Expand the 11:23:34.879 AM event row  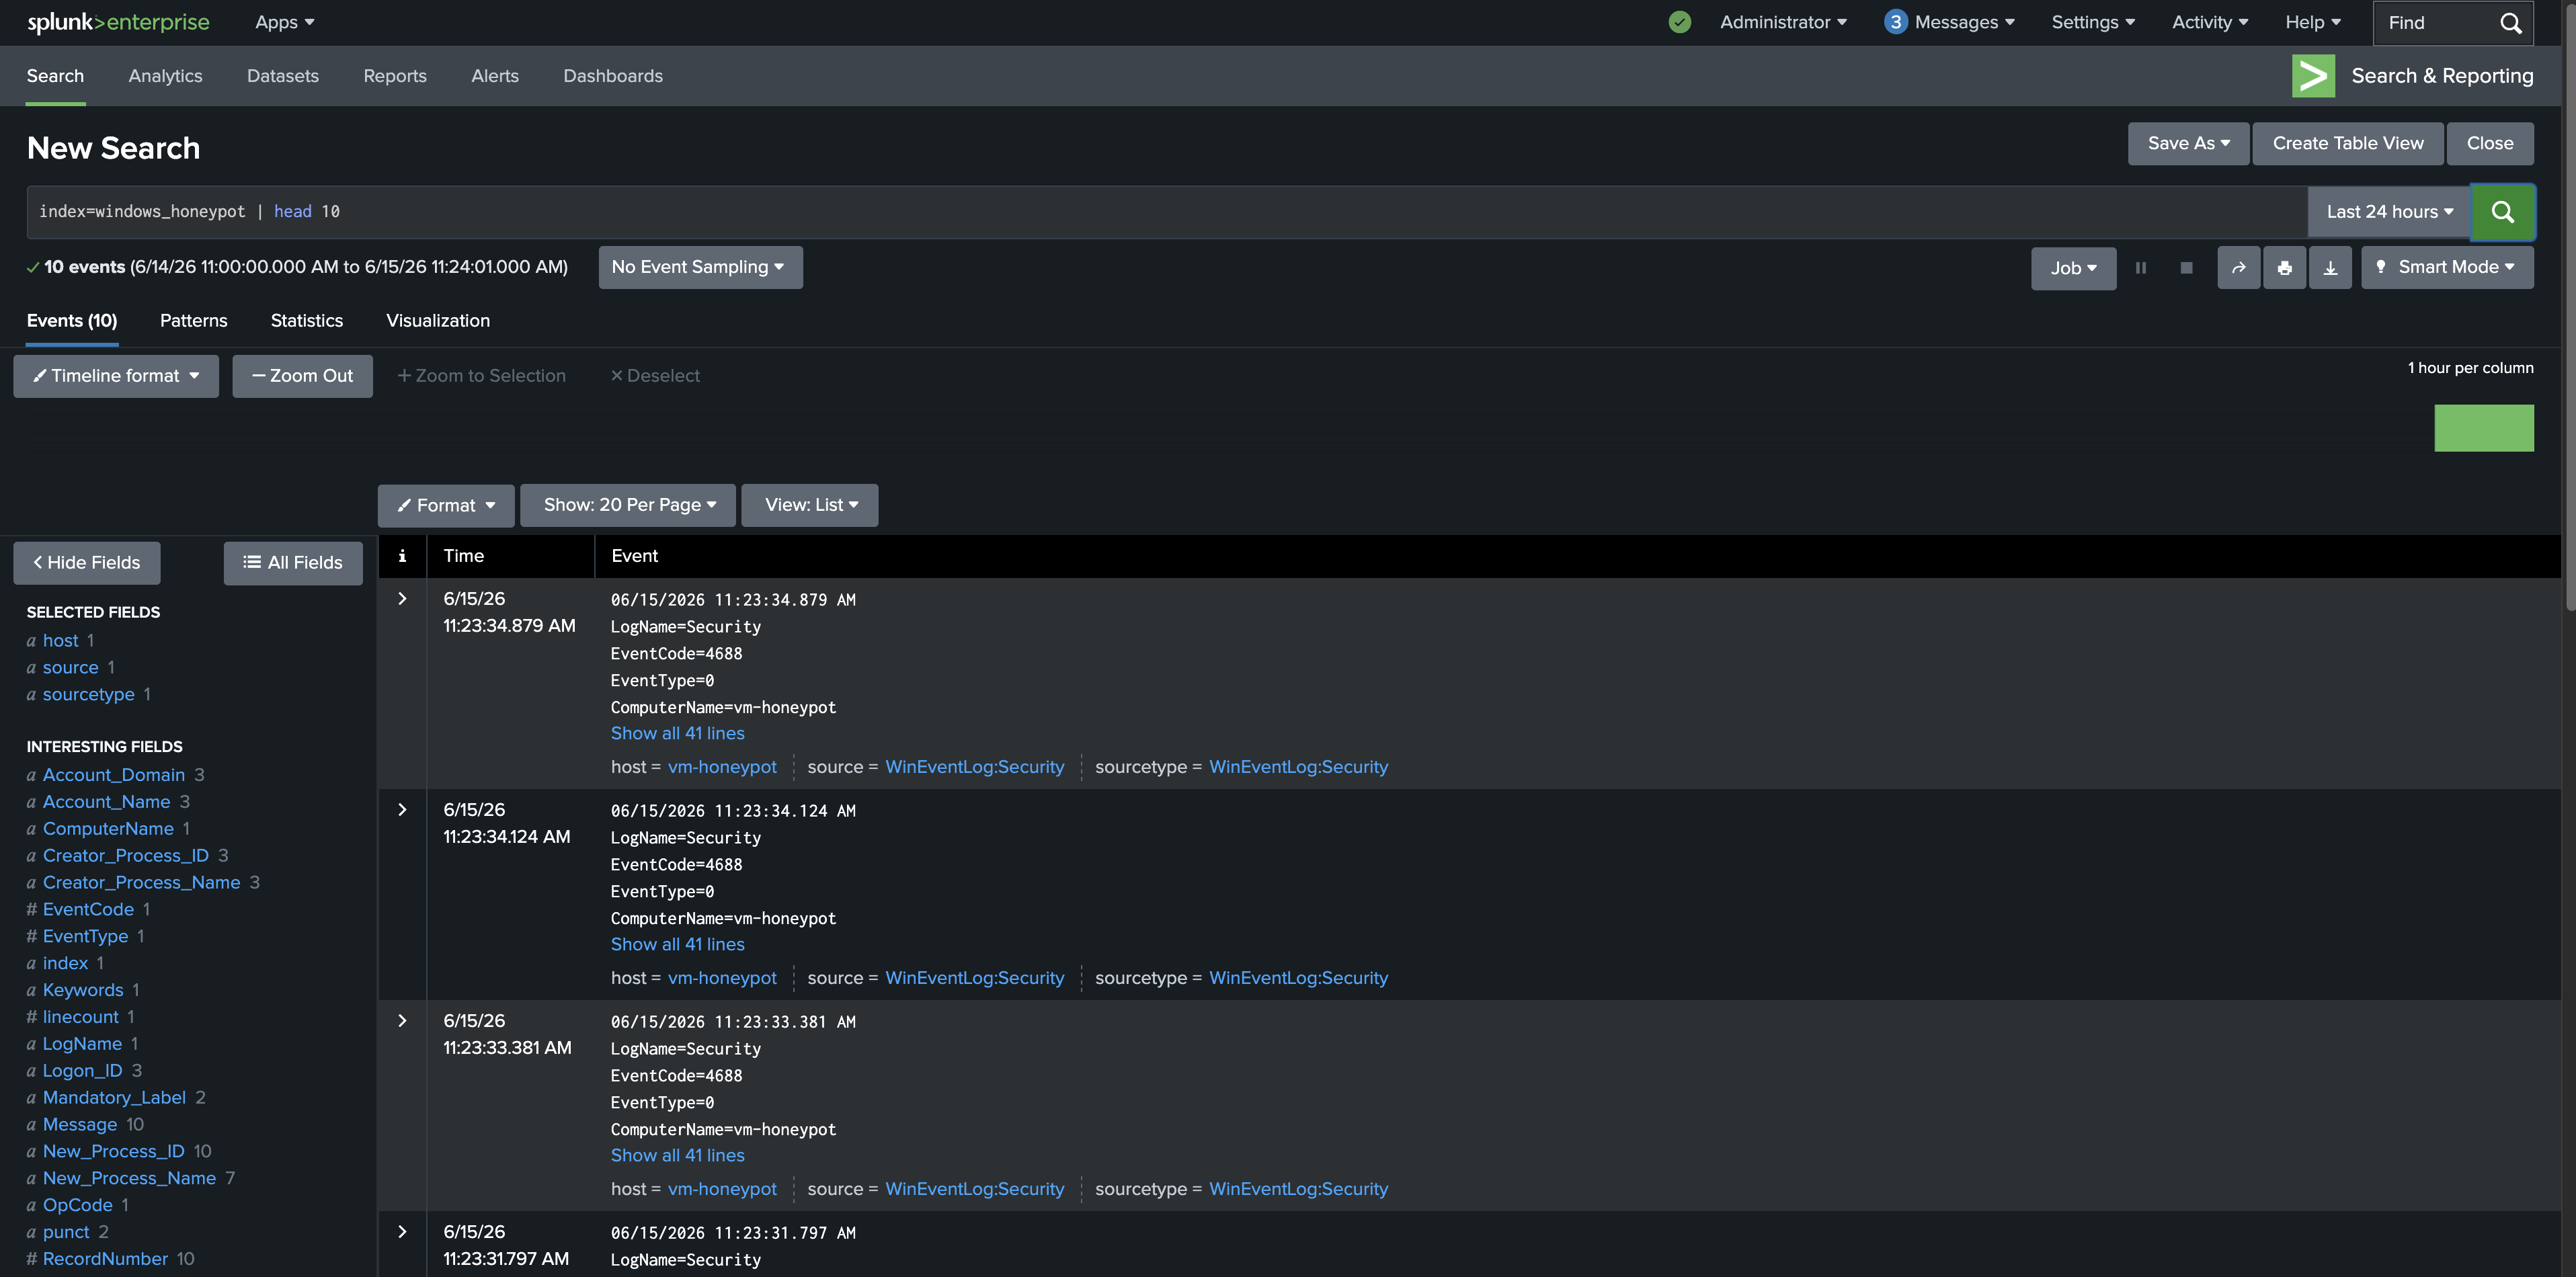(402, 598)
